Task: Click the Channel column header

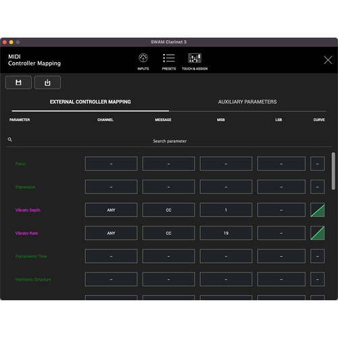Action: 105,120
